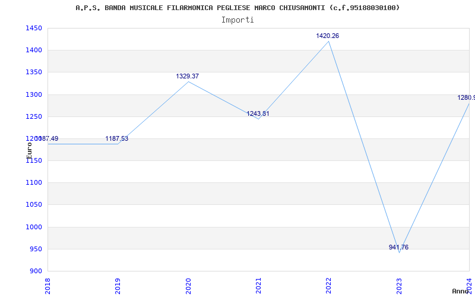
Task: Click the 900 y-axis value
Action: tap(36, 271)
